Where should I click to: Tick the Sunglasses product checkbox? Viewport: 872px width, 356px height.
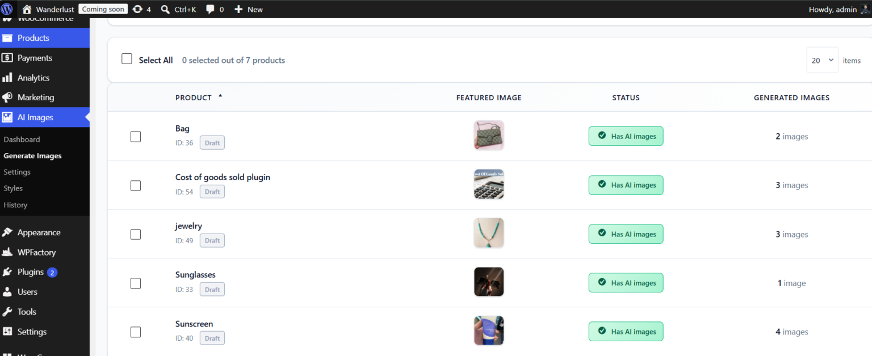pyautogui.click(x=136, y=283)
